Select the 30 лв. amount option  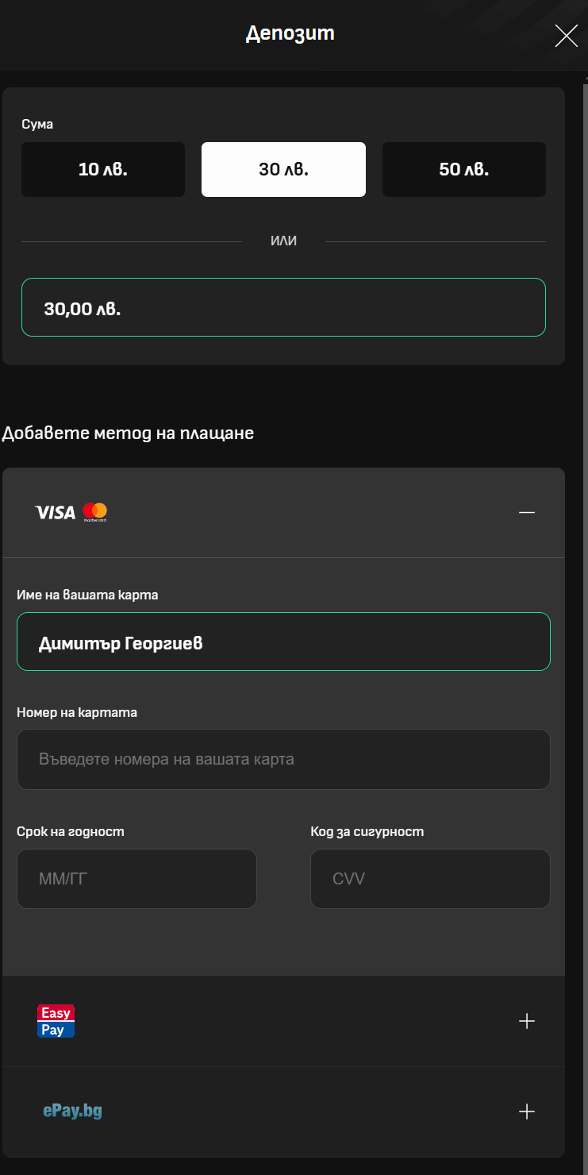283,169
